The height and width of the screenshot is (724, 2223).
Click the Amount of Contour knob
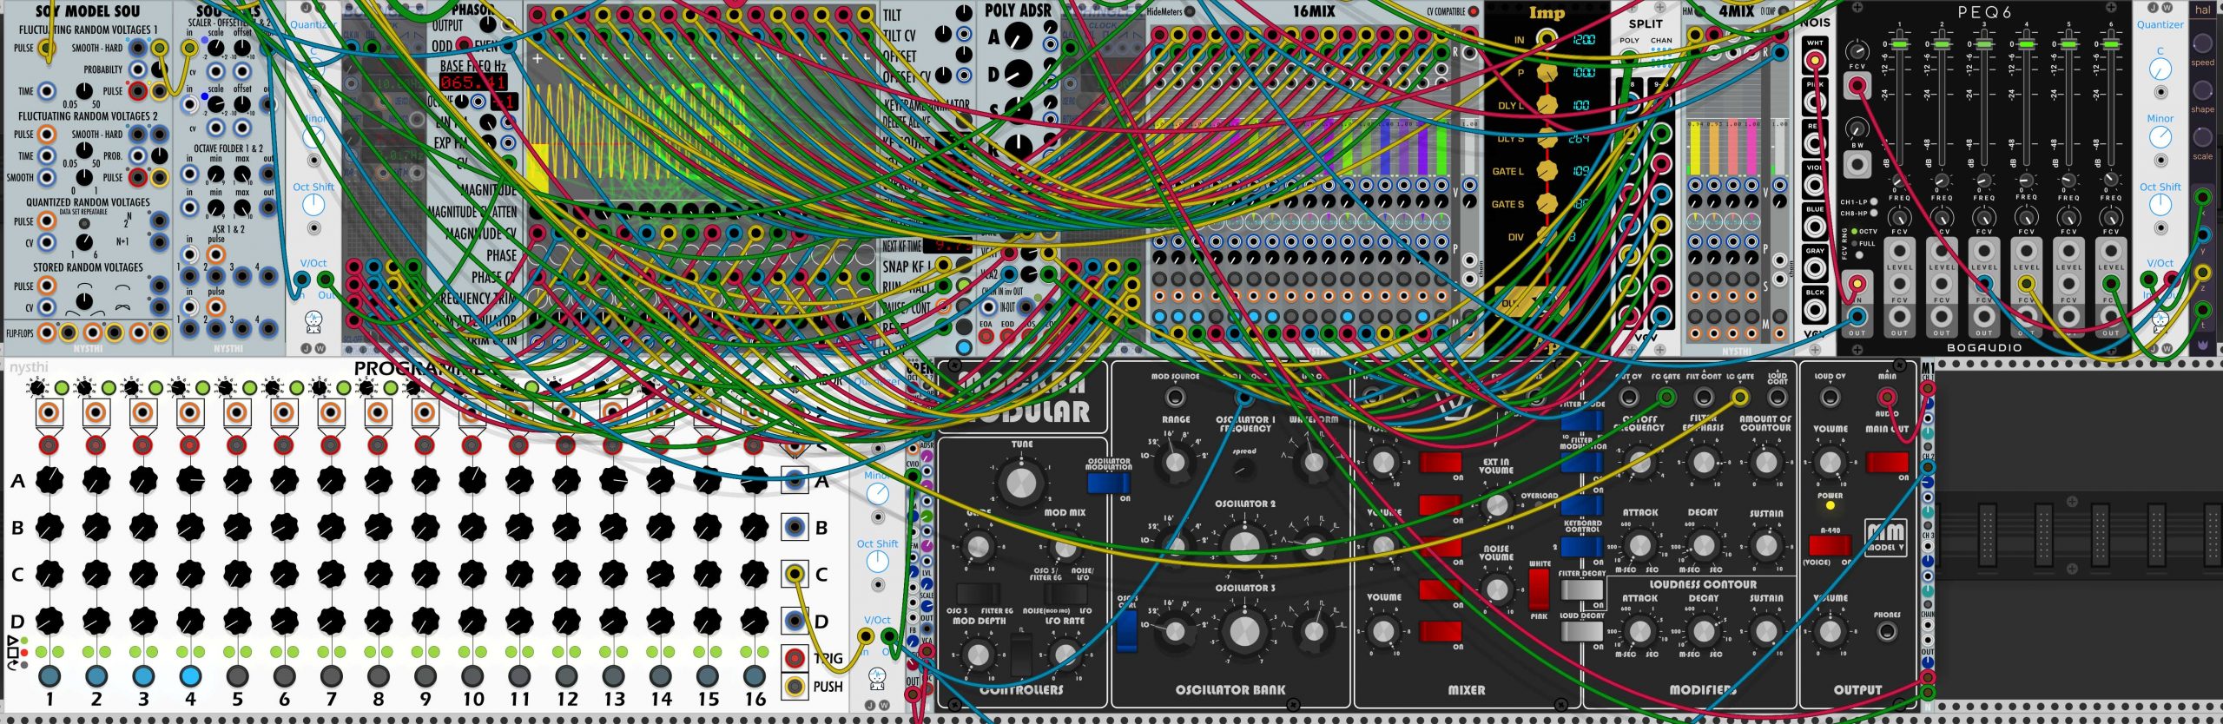(1765, 462)
